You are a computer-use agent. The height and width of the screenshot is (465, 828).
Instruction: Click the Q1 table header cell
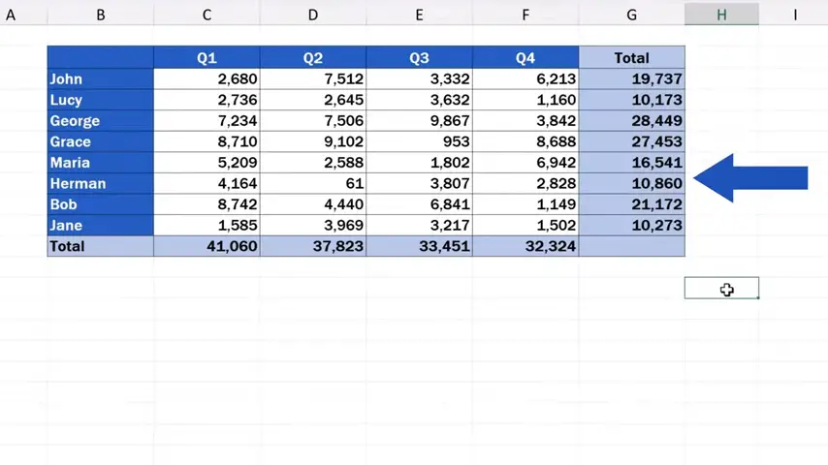click(207, 58)
